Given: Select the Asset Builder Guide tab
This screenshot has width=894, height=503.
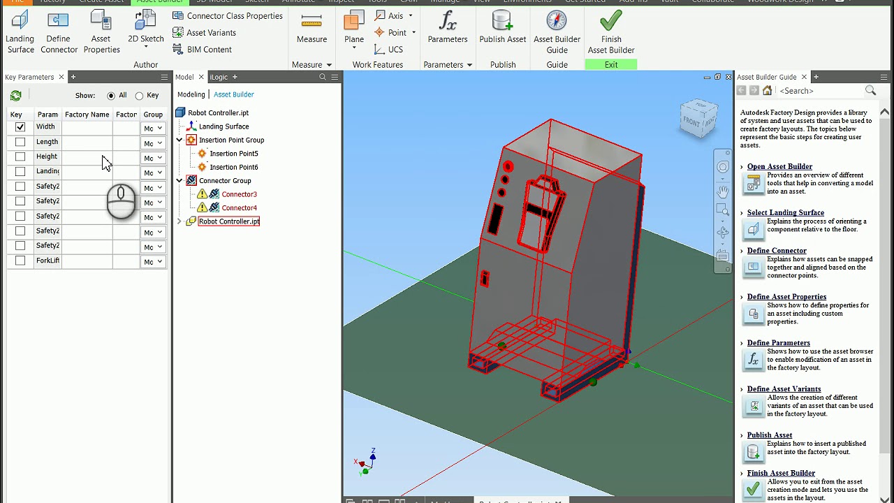Looking at the screenshot, I should [767, 77].
